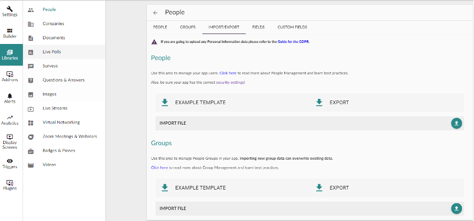This screenshot has height=221, width=474.
Task: Export the Groups data
Action: [333, 188]
